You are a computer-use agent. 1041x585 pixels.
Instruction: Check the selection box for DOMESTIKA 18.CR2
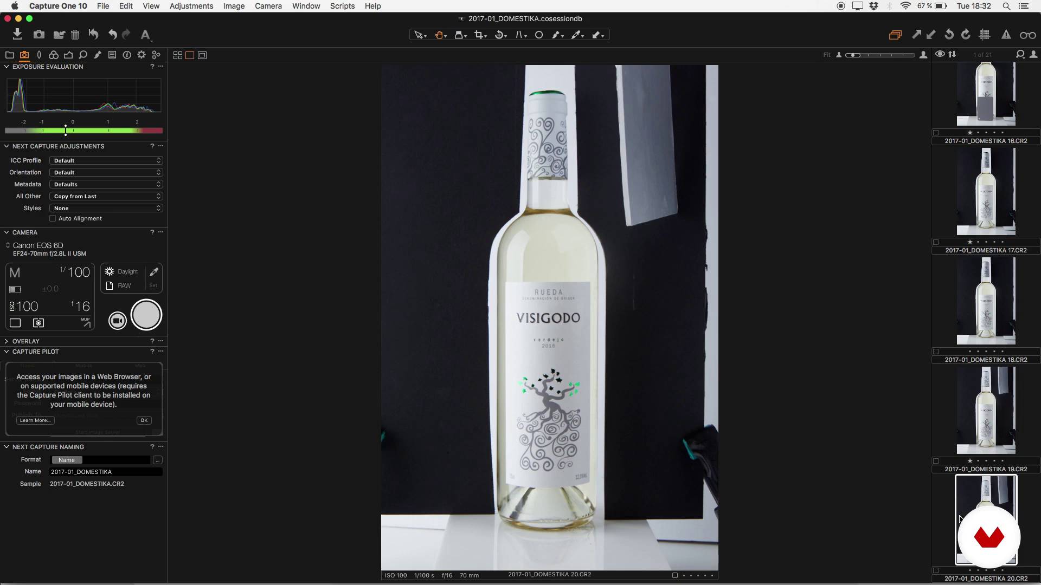tap(936, 352)
